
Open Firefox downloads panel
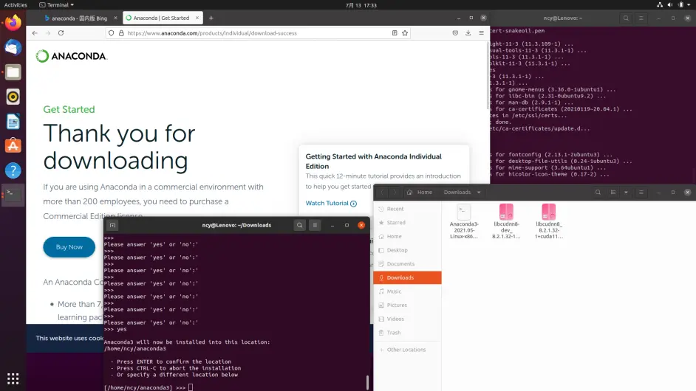point(468,32)
